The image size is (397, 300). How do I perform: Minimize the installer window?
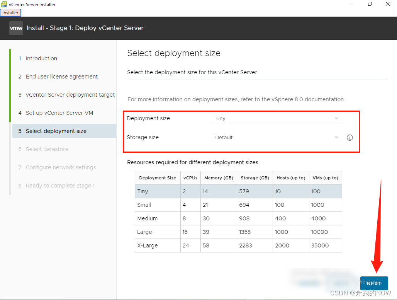[x=353, y=4]
